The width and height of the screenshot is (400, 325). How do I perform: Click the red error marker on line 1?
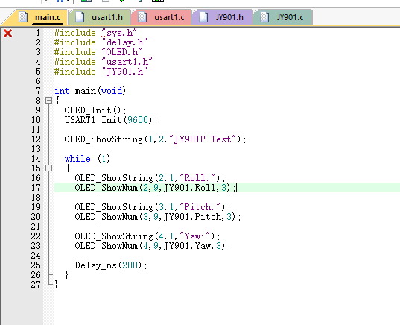pos(8,34)
